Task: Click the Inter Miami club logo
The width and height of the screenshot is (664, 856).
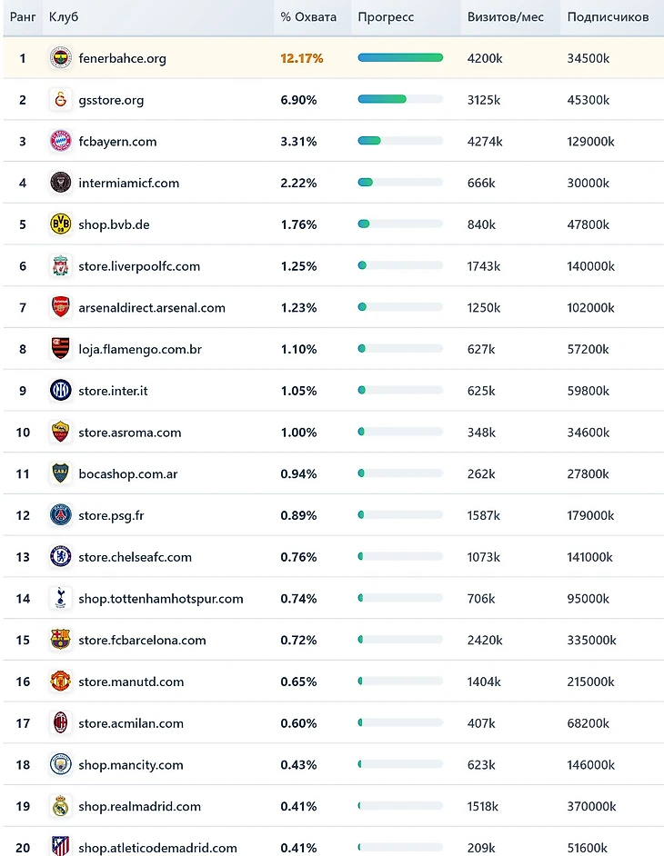Action: [60, 183]
